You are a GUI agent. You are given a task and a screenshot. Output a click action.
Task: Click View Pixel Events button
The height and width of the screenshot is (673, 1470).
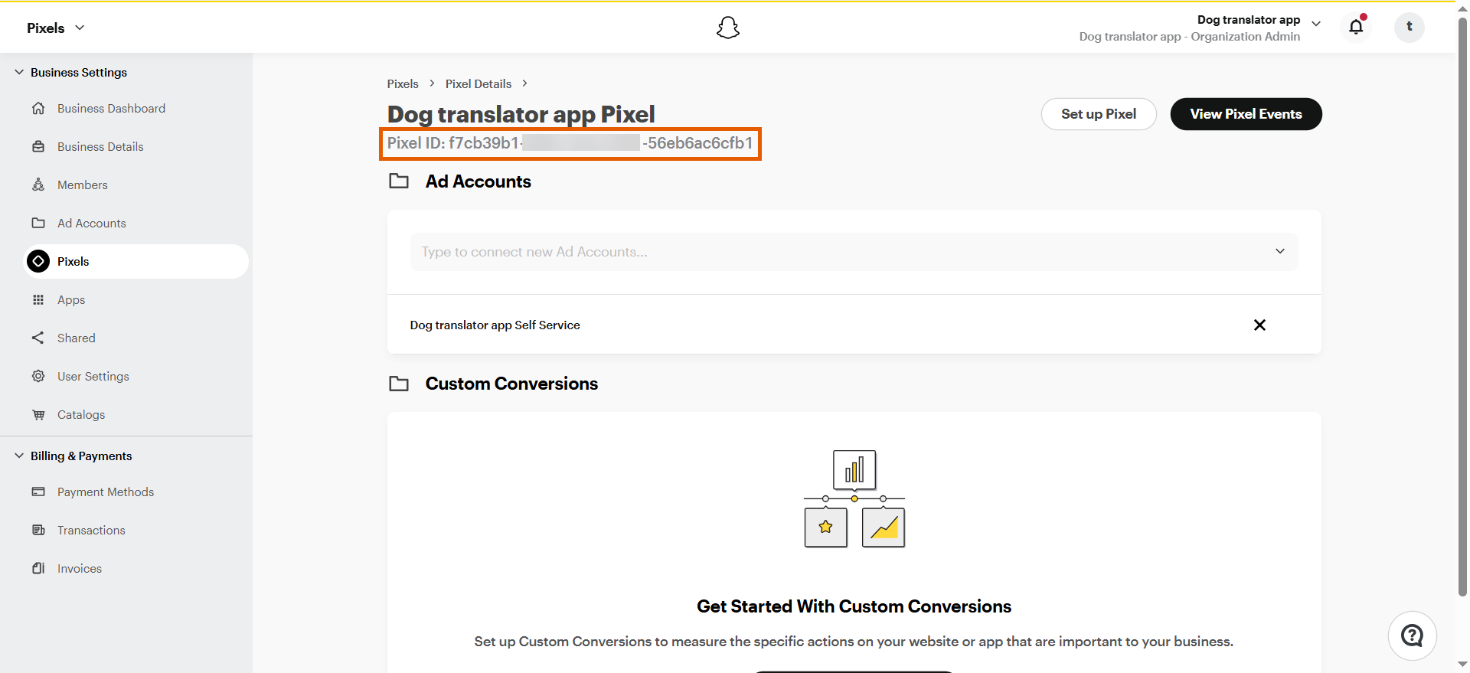coord(1246,114)
